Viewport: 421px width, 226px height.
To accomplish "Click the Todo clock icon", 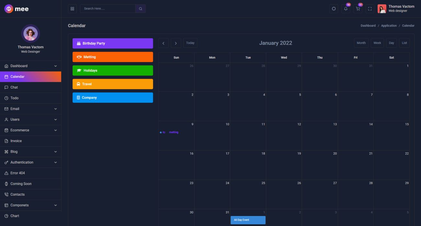I will 6,98.
